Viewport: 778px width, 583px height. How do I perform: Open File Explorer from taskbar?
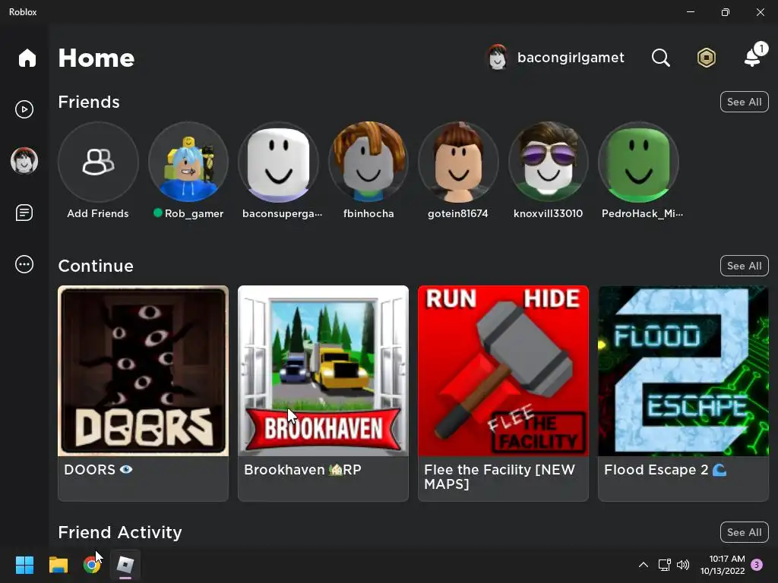pyautogui.click(x=59, y=565)
